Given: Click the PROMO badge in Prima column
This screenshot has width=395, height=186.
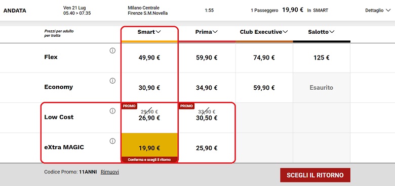Looking at the screenshot, I should click(x=187, y=106).
